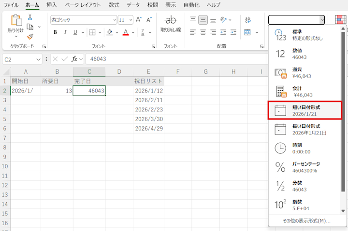The image size is (348, 231).
Task: Select the Format Painter brush icon
Action: (x=30, y=37)
